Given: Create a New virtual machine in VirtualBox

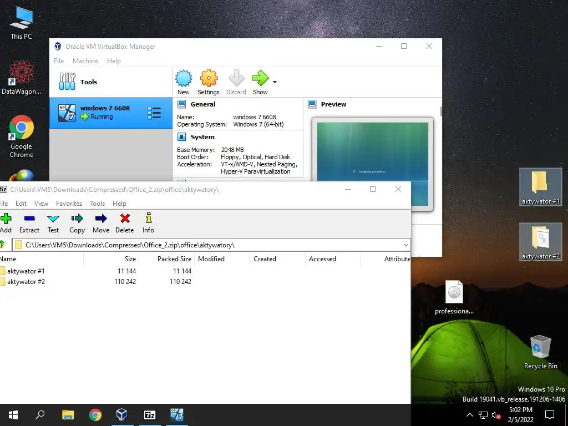Looking at the screenshot, I should click(x=183, y=83).
